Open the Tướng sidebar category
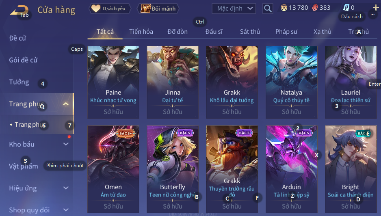The width and height of the screenshot is (381, 216). click(x=19, y=82)
